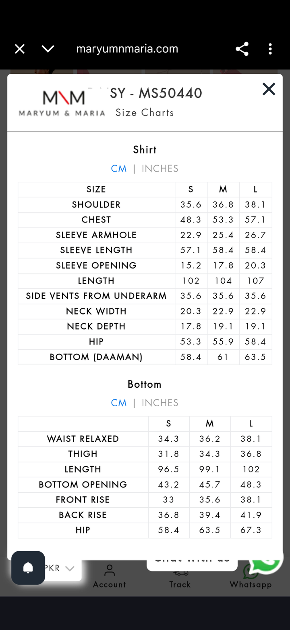This screenshot has width=290, height=630.
Task: Click the Chat with us button
Action: 192,563
